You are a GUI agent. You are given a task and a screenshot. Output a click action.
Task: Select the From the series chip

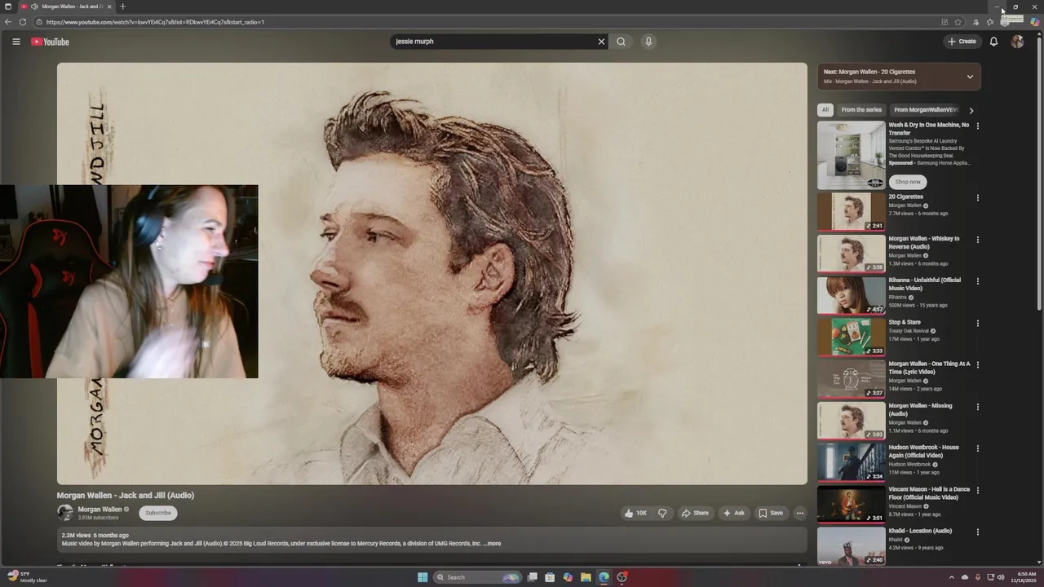point(861,110)
